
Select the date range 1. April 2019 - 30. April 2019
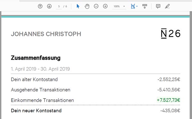[40, 69]
